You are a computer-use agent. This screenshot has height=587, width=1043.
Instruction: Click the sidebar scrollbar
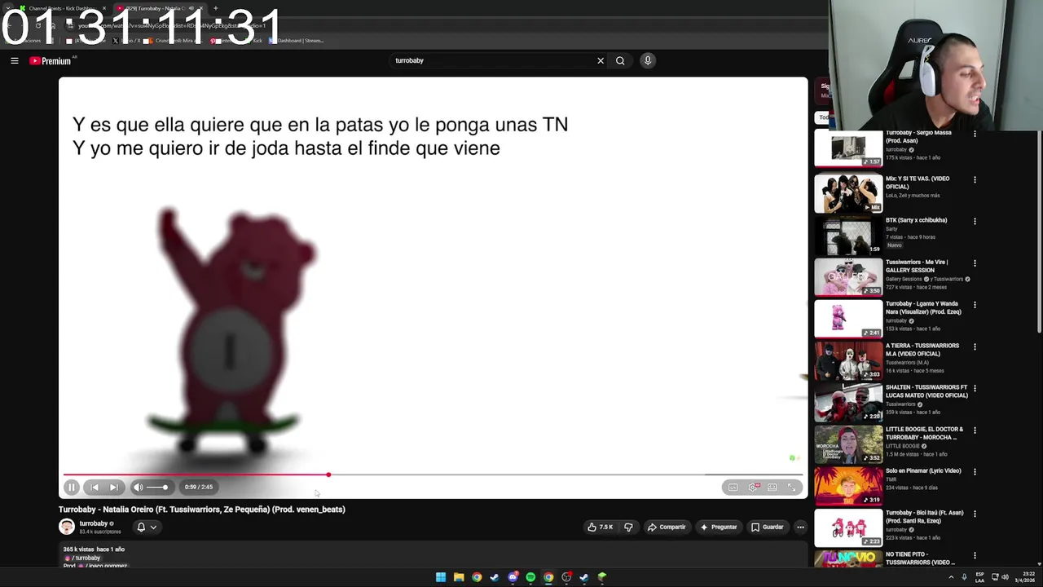tap(1039, 231)
